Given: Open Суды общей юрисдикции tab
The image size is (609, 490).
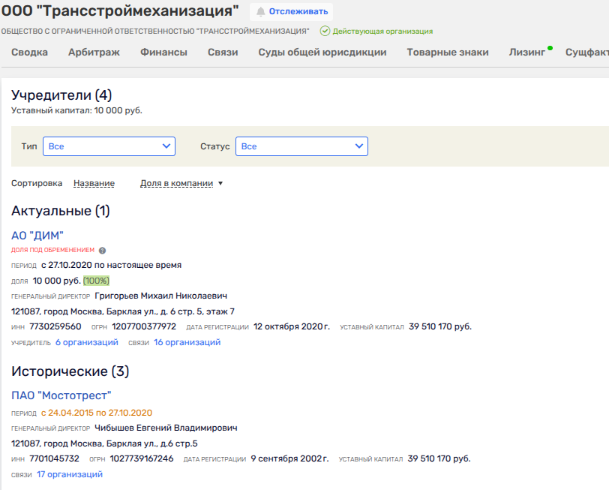Looking at the screenshot, I should click(322, 53).
